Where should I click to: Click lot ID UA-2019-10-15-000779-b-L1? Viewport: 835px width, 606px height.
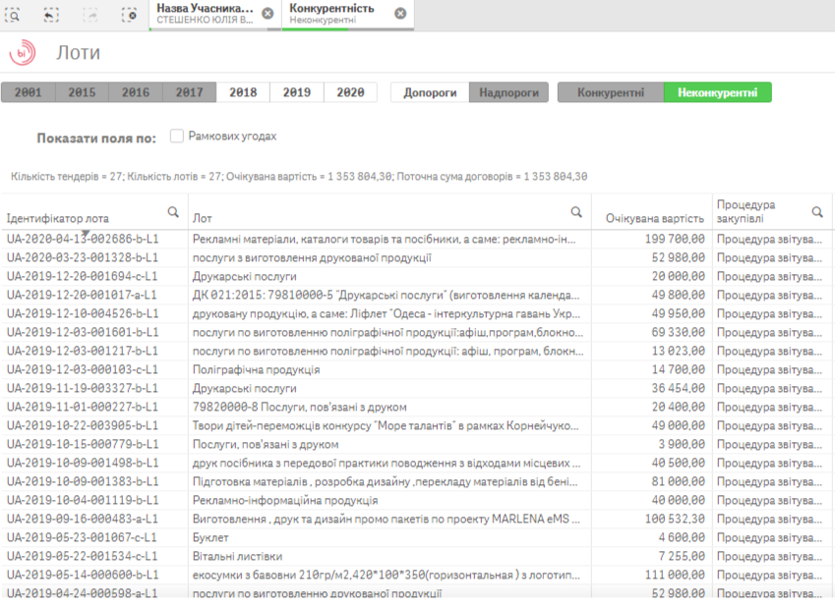click(83, 444)
